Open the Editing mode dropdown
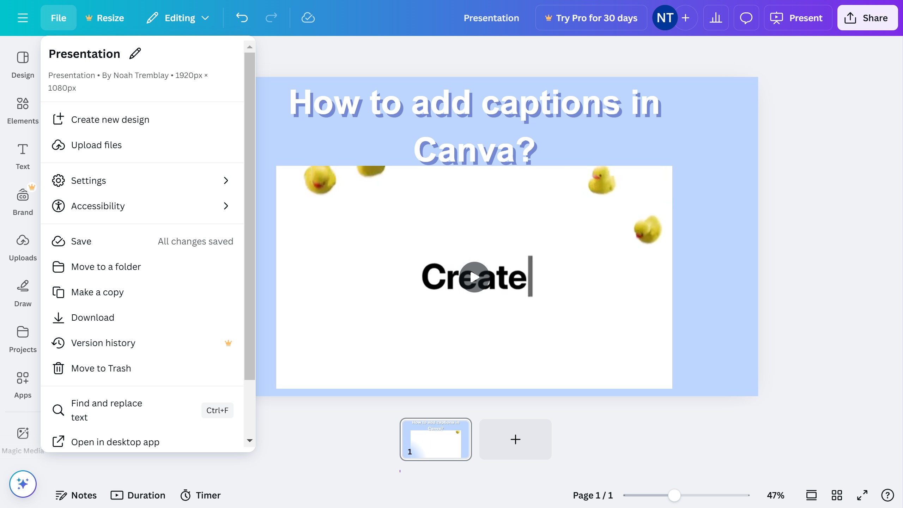Image resolution: width=903 pixels, height=508 pixels. [x=178, y=18]
